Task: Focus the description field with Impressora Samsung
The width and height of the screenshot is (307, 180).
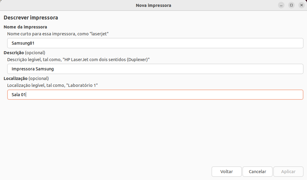Action: [155, 69]
